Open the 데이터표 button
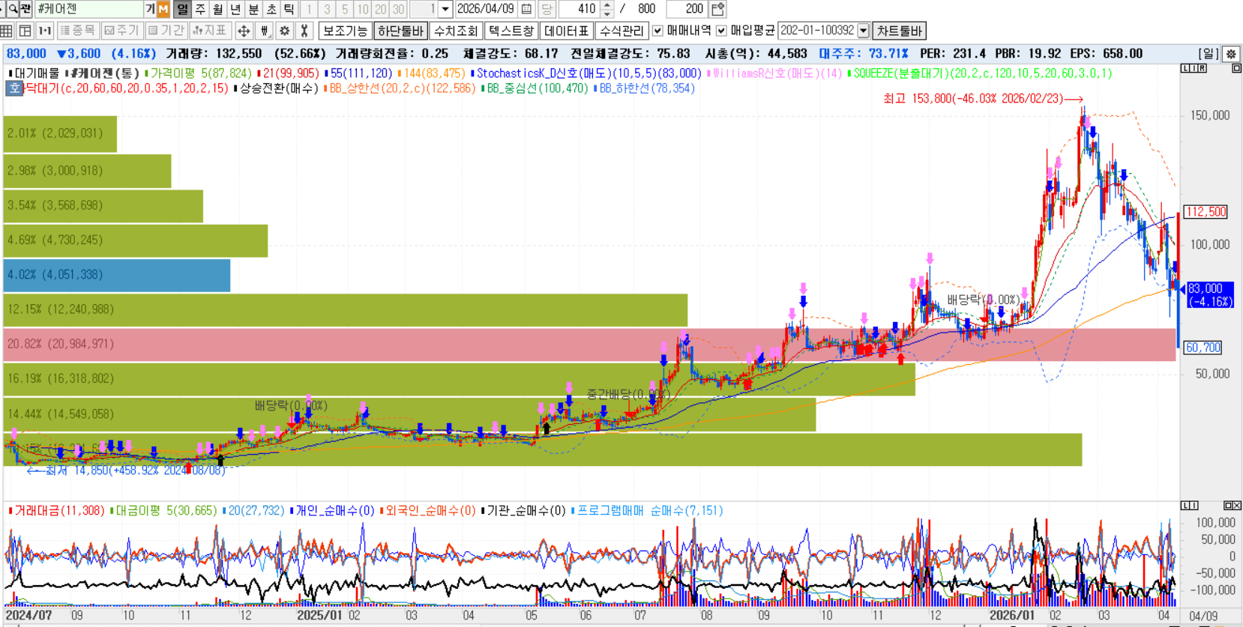 pos(567,31)
